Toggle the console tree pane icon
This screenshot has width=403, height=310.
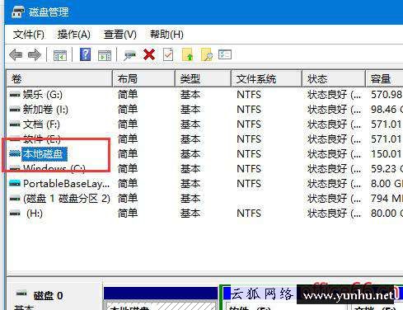pyautogui.click(x=60, y=55)
